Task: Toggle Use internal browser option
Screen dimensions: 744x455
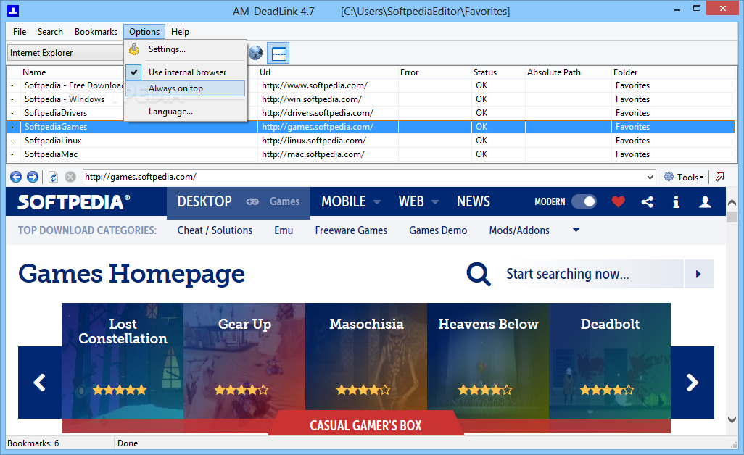Action: click(185, 72)
